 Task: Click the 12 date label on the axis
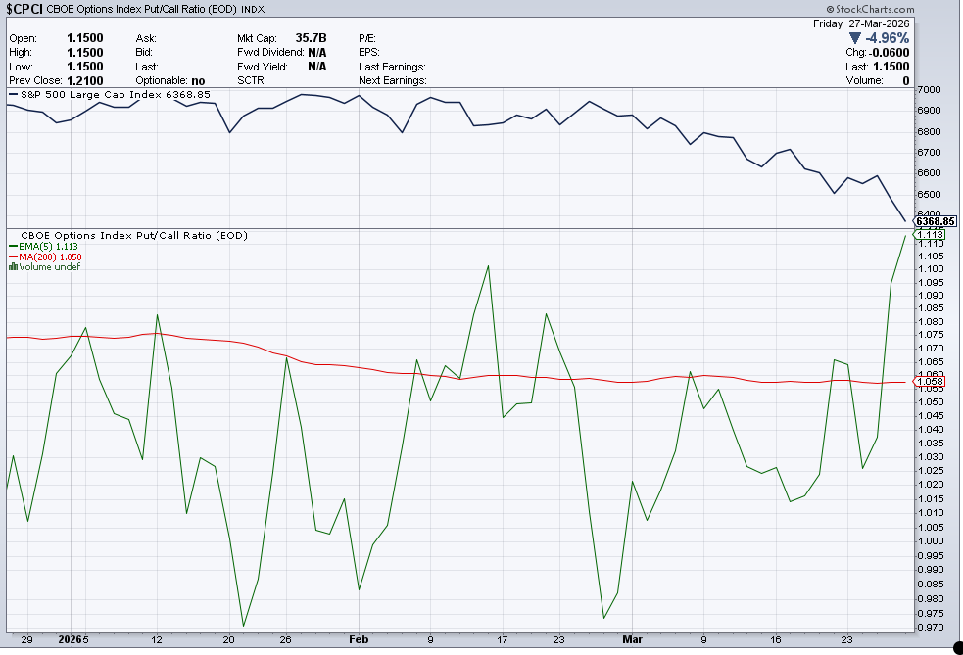[x=157, y=639]
